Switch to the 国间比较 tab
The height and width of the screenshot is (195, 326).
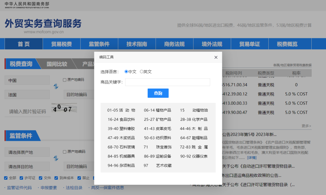[57, 64]
